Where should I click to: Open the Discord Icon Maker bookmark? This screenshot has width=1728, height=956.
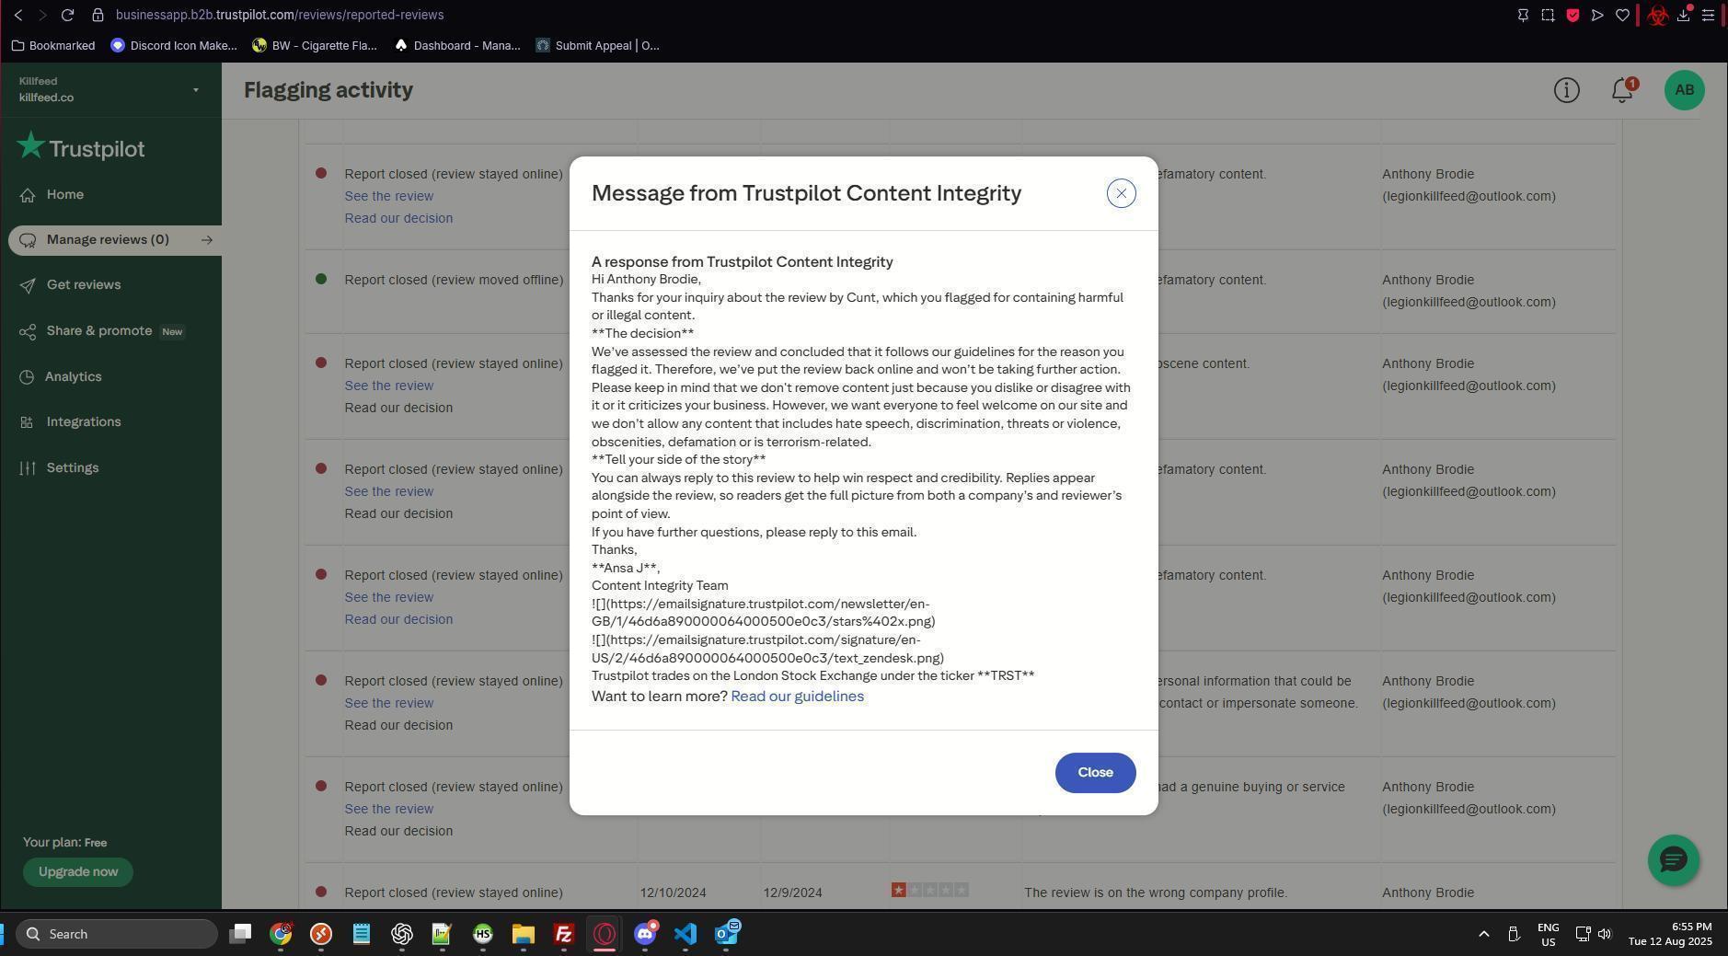click(174, 45)
